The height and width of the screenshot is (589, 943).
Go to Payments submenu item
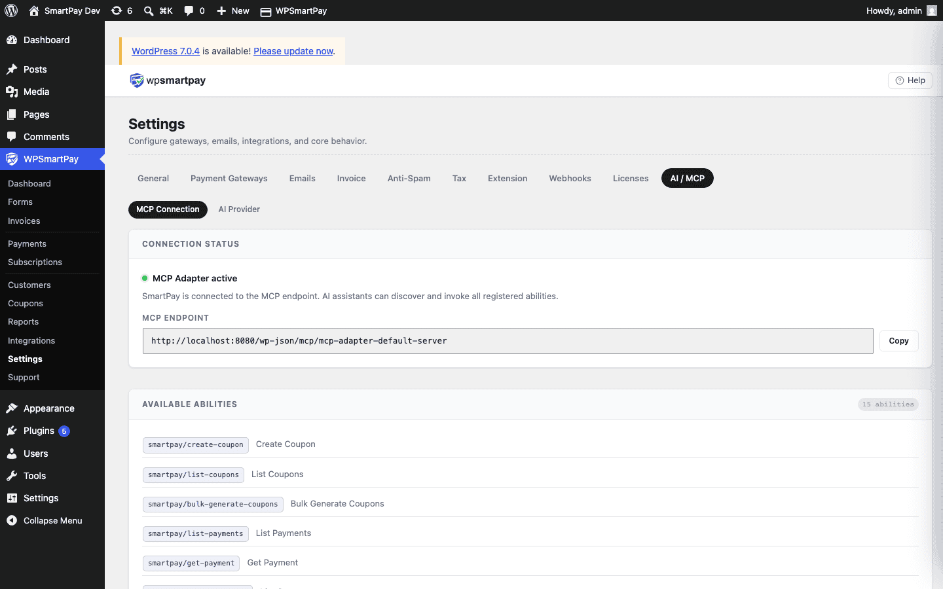(x=52, y=244)
